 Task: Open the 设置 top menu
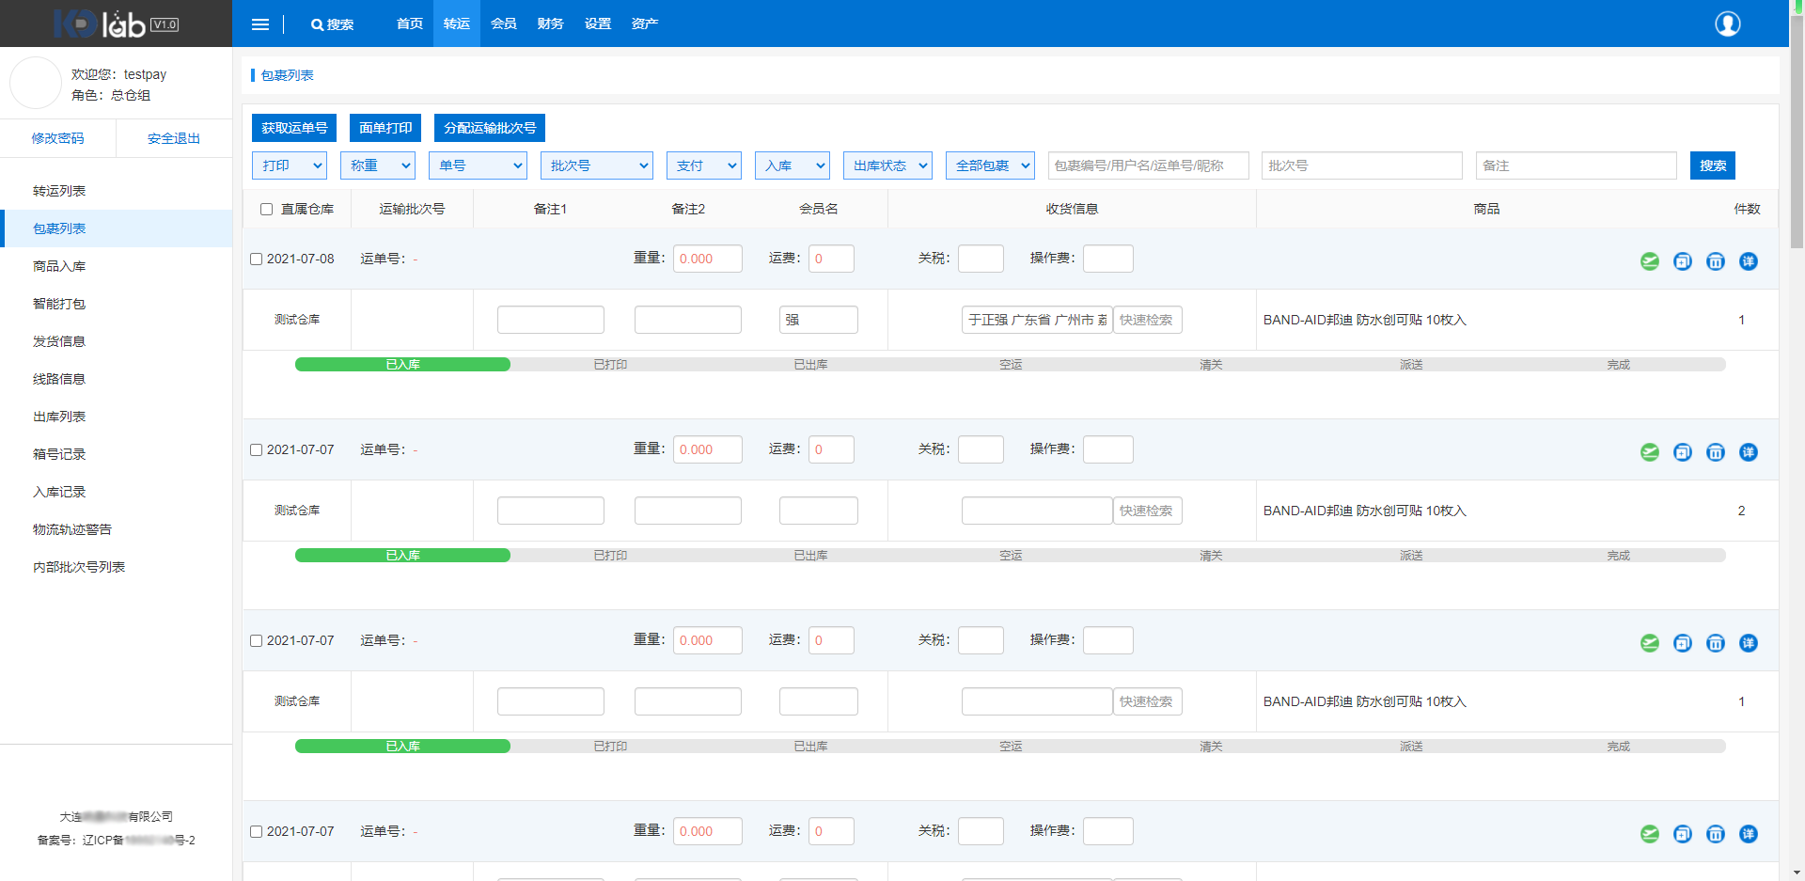click(598, 24)
